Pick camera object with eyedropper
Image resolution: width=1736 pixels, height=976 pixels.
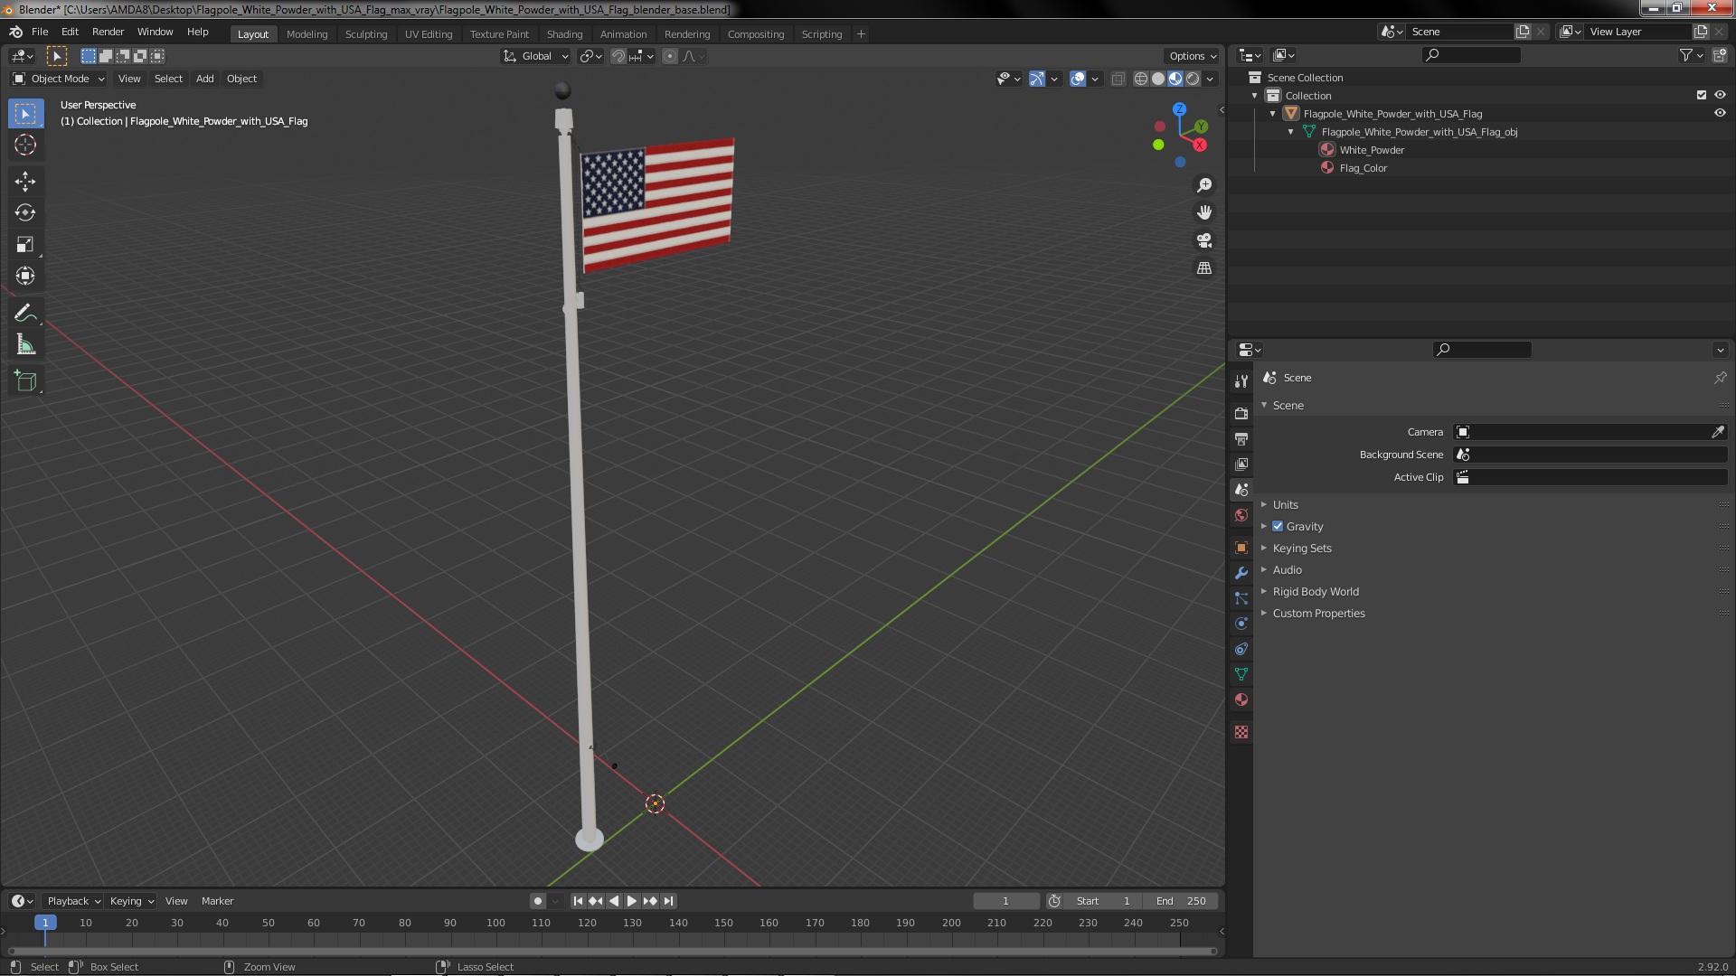[1717, 432]
